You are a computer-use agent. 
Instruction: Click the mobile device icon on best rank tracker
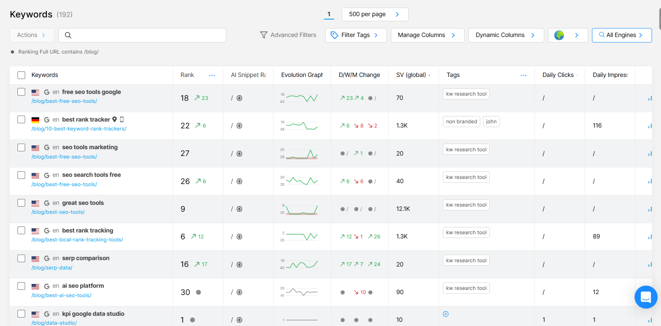(122, 119)
